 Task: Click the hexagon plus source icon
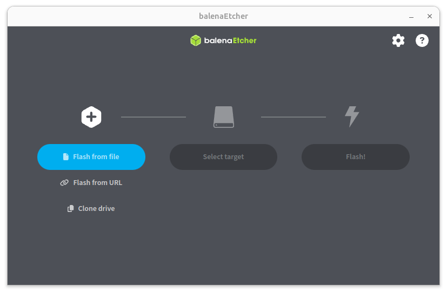91,117
